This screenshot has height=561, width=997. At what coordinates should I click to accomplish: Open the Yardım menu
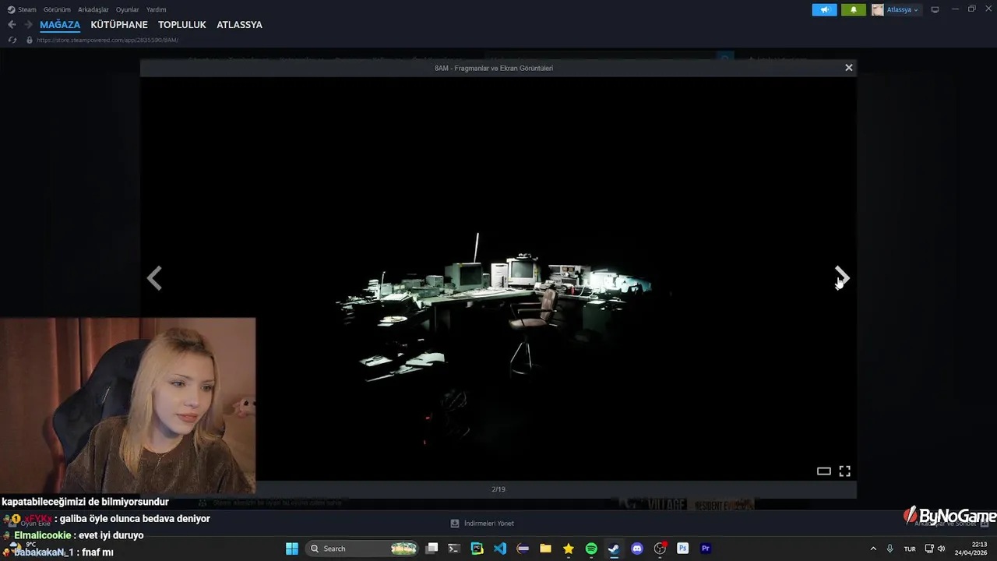coord(156,9)
